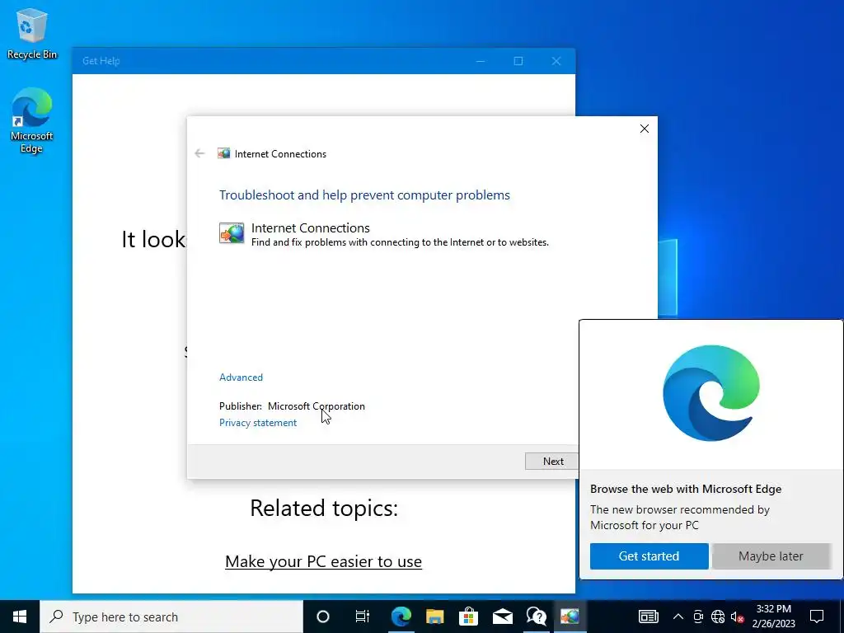This screenshot has height=633, width=844.
Task: Open the Windows Start menu
Action: tap(20, 617)
